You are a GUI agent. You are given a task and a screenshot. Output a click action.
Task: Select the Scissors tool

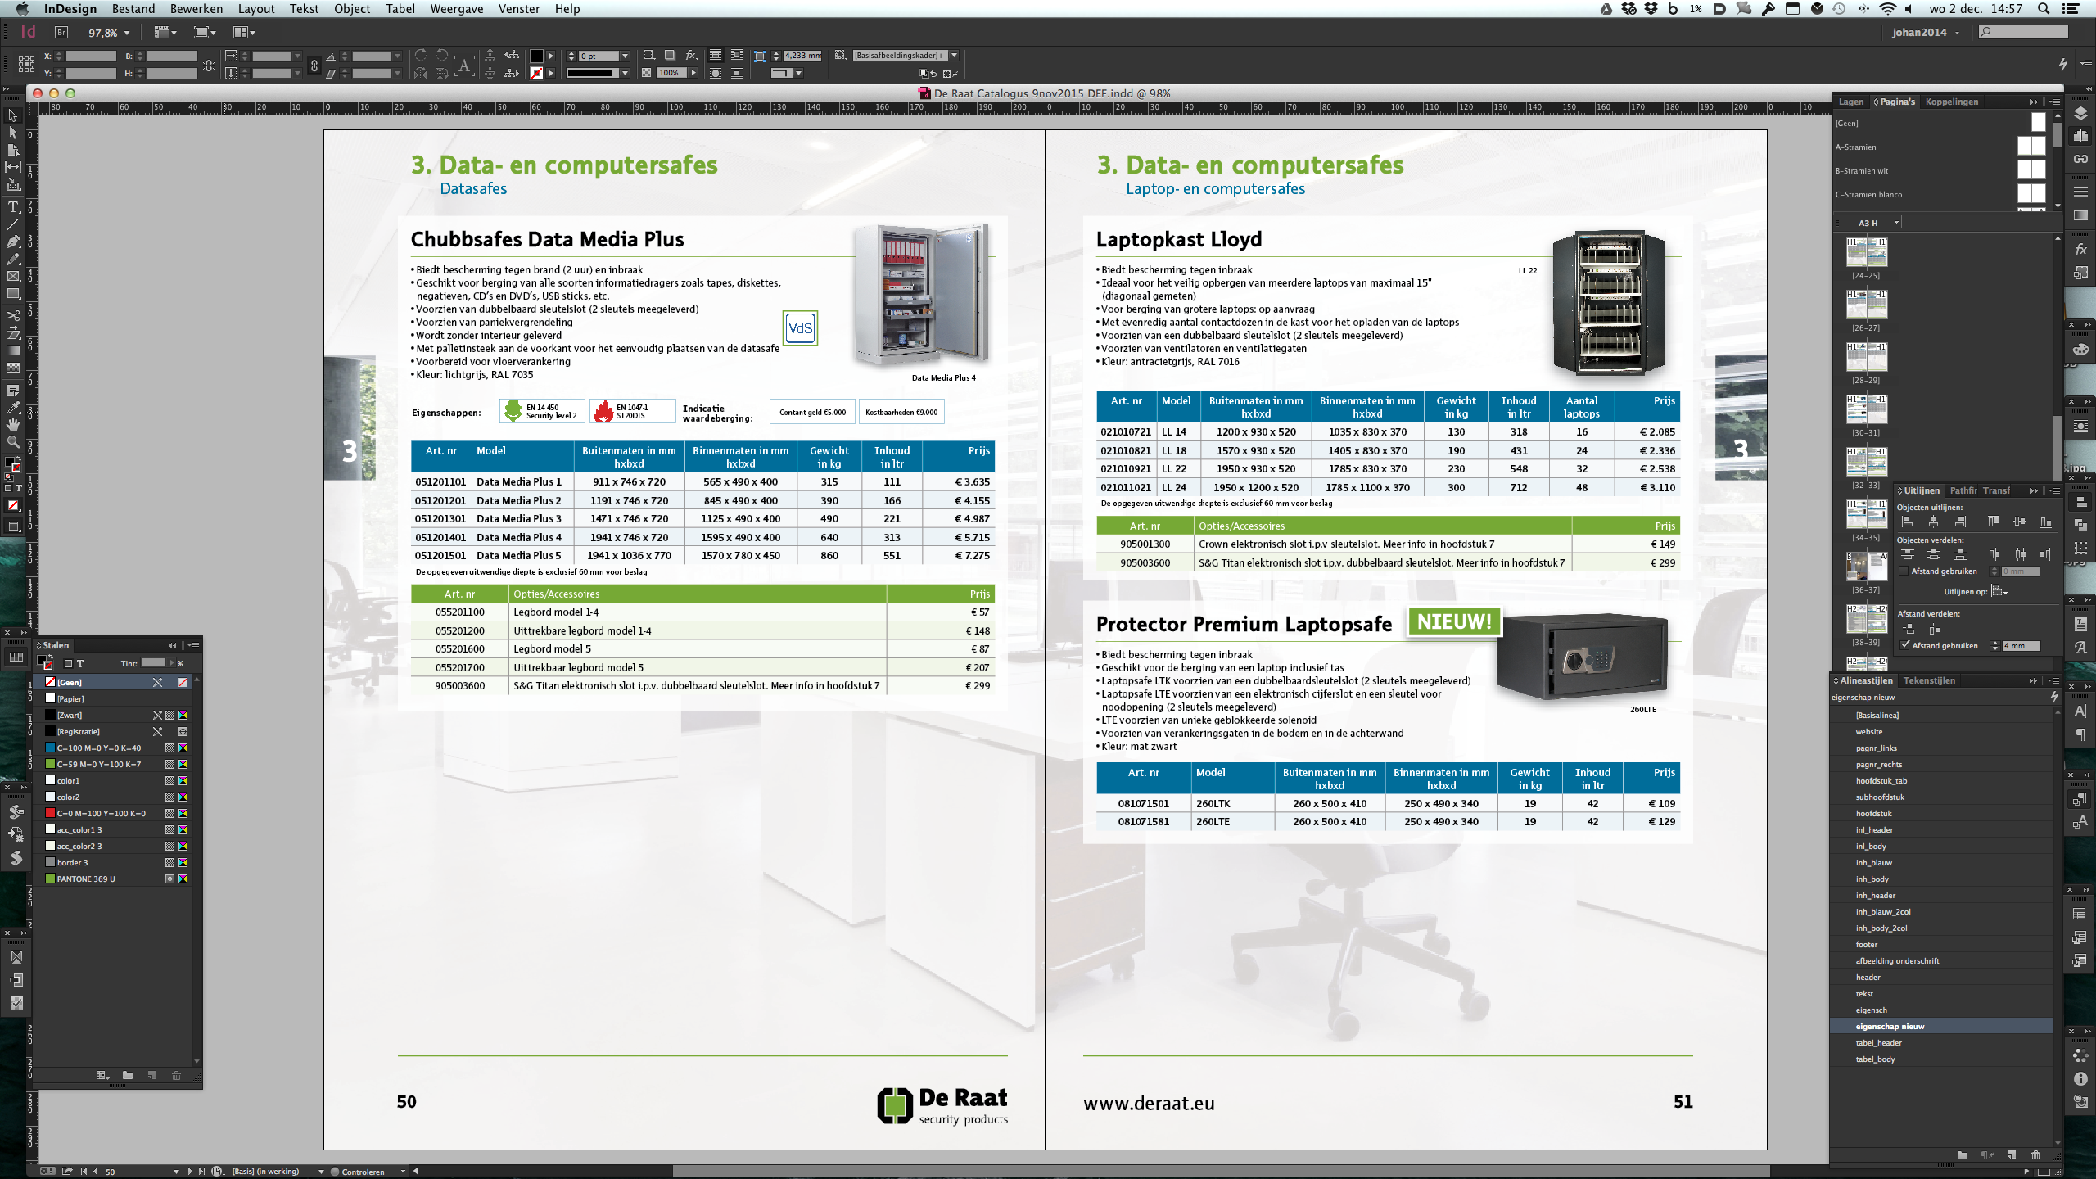[13, 316]
